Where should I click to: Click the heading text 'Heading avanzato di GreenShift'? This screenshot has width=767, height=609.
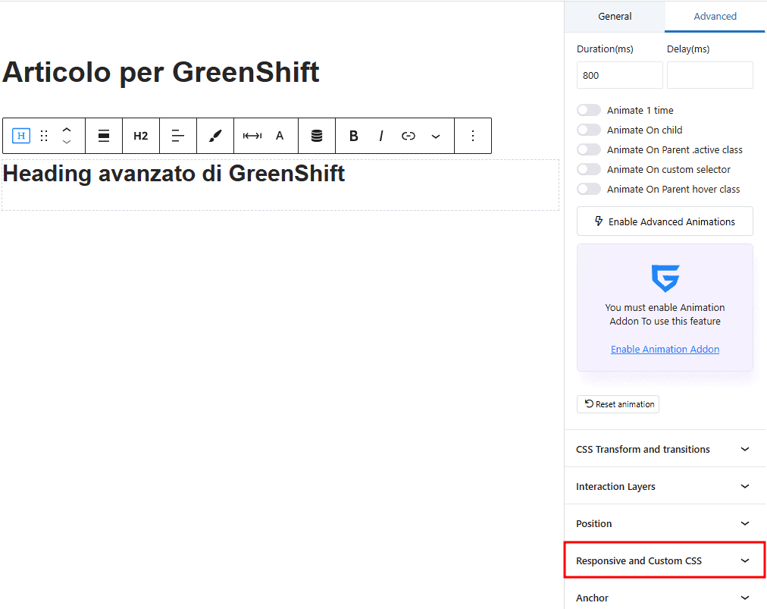(174, 174)
